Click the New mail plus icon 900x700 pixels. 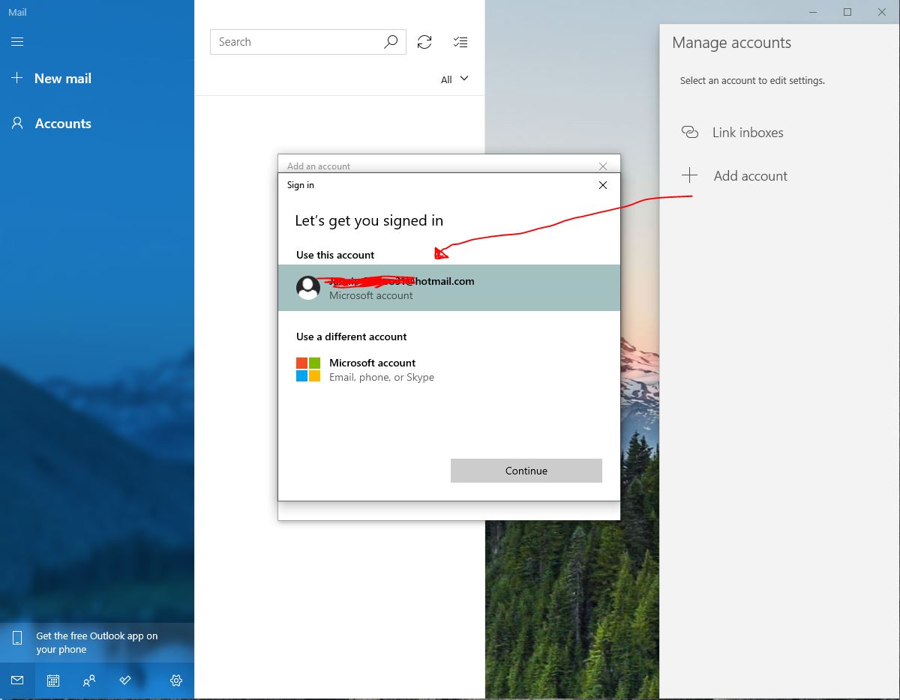coord(17,78)
